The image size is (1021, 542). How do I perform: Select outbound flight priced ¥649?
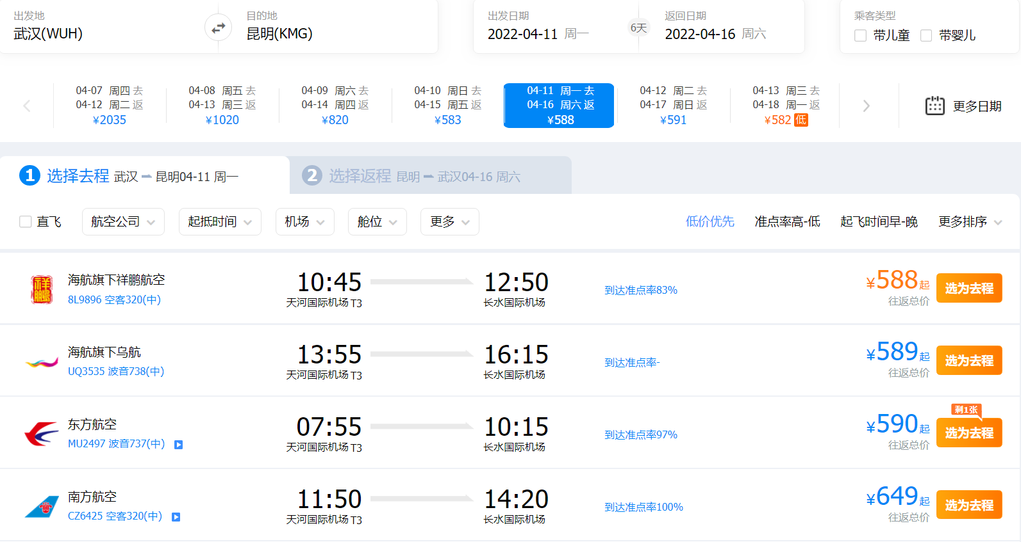pos(969,505)
